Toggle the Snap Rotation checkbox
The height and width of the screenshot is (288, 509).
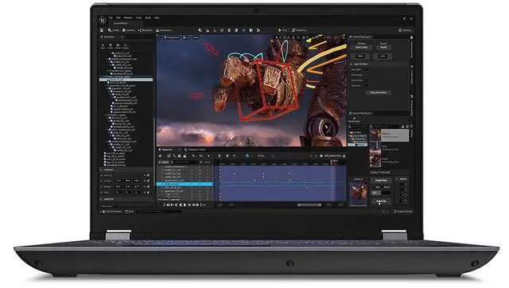point(367,80)
